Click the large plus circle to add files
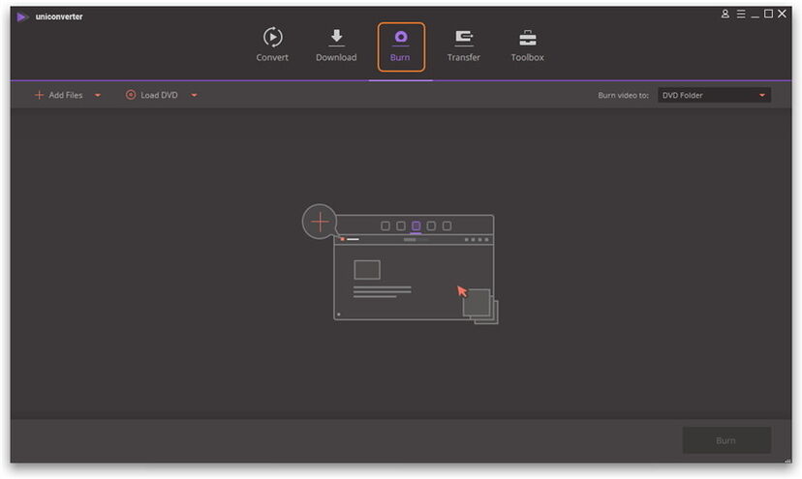Image resolution: width=802 pixels, height=479 pixels. coord(320,222)
